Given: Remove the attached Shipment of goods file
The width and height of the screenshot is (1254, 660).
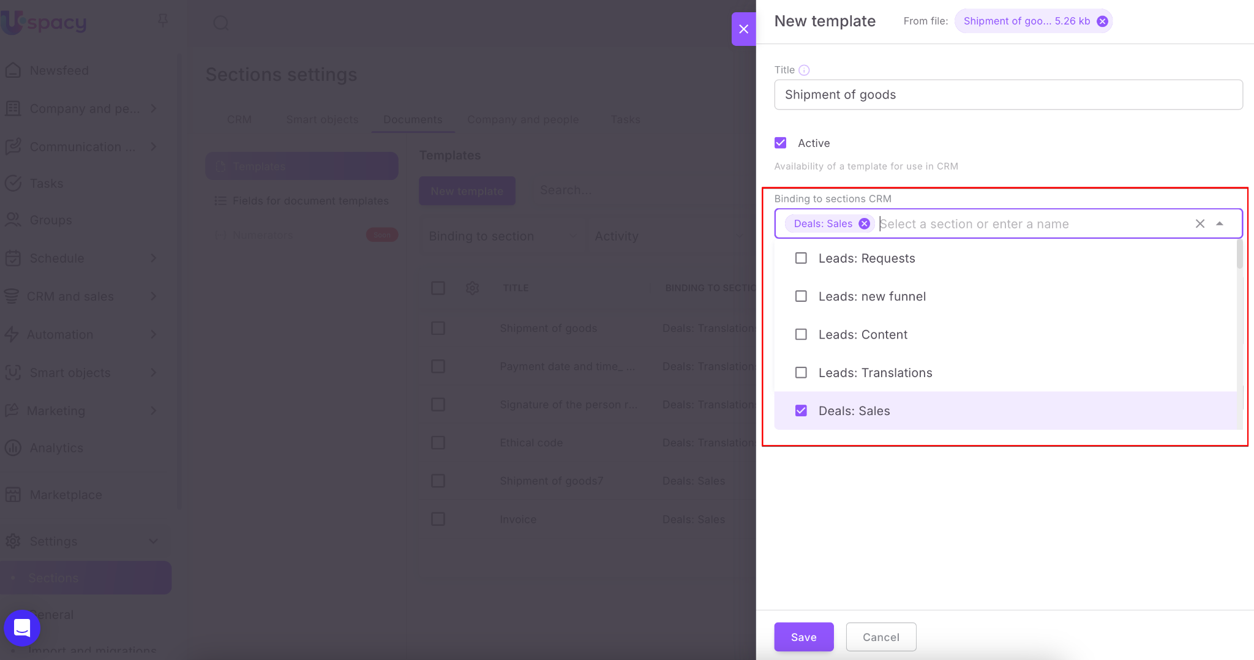Looking at the screenshot, I should (x=1102, y=21).
